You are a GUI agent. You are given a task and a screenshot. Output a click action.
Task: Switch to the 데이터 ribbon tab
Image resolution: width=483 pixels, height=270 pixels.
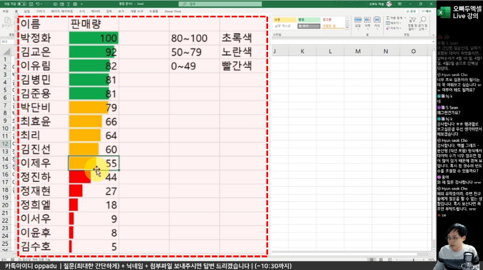pos(95,11)
